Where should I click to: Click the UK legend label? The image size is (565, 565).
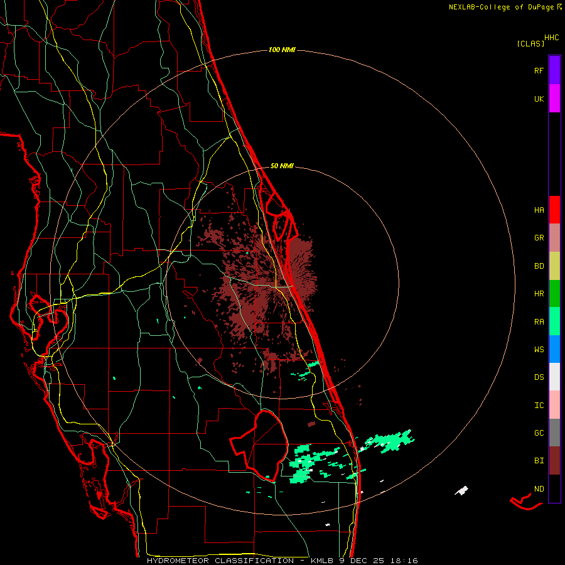click(x=539, y=99)
